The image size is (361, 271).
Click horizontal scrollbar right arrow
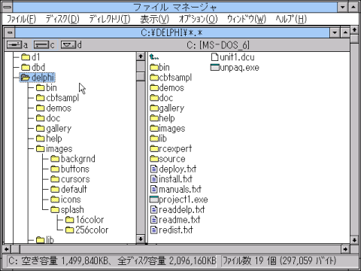coord(345,249)
